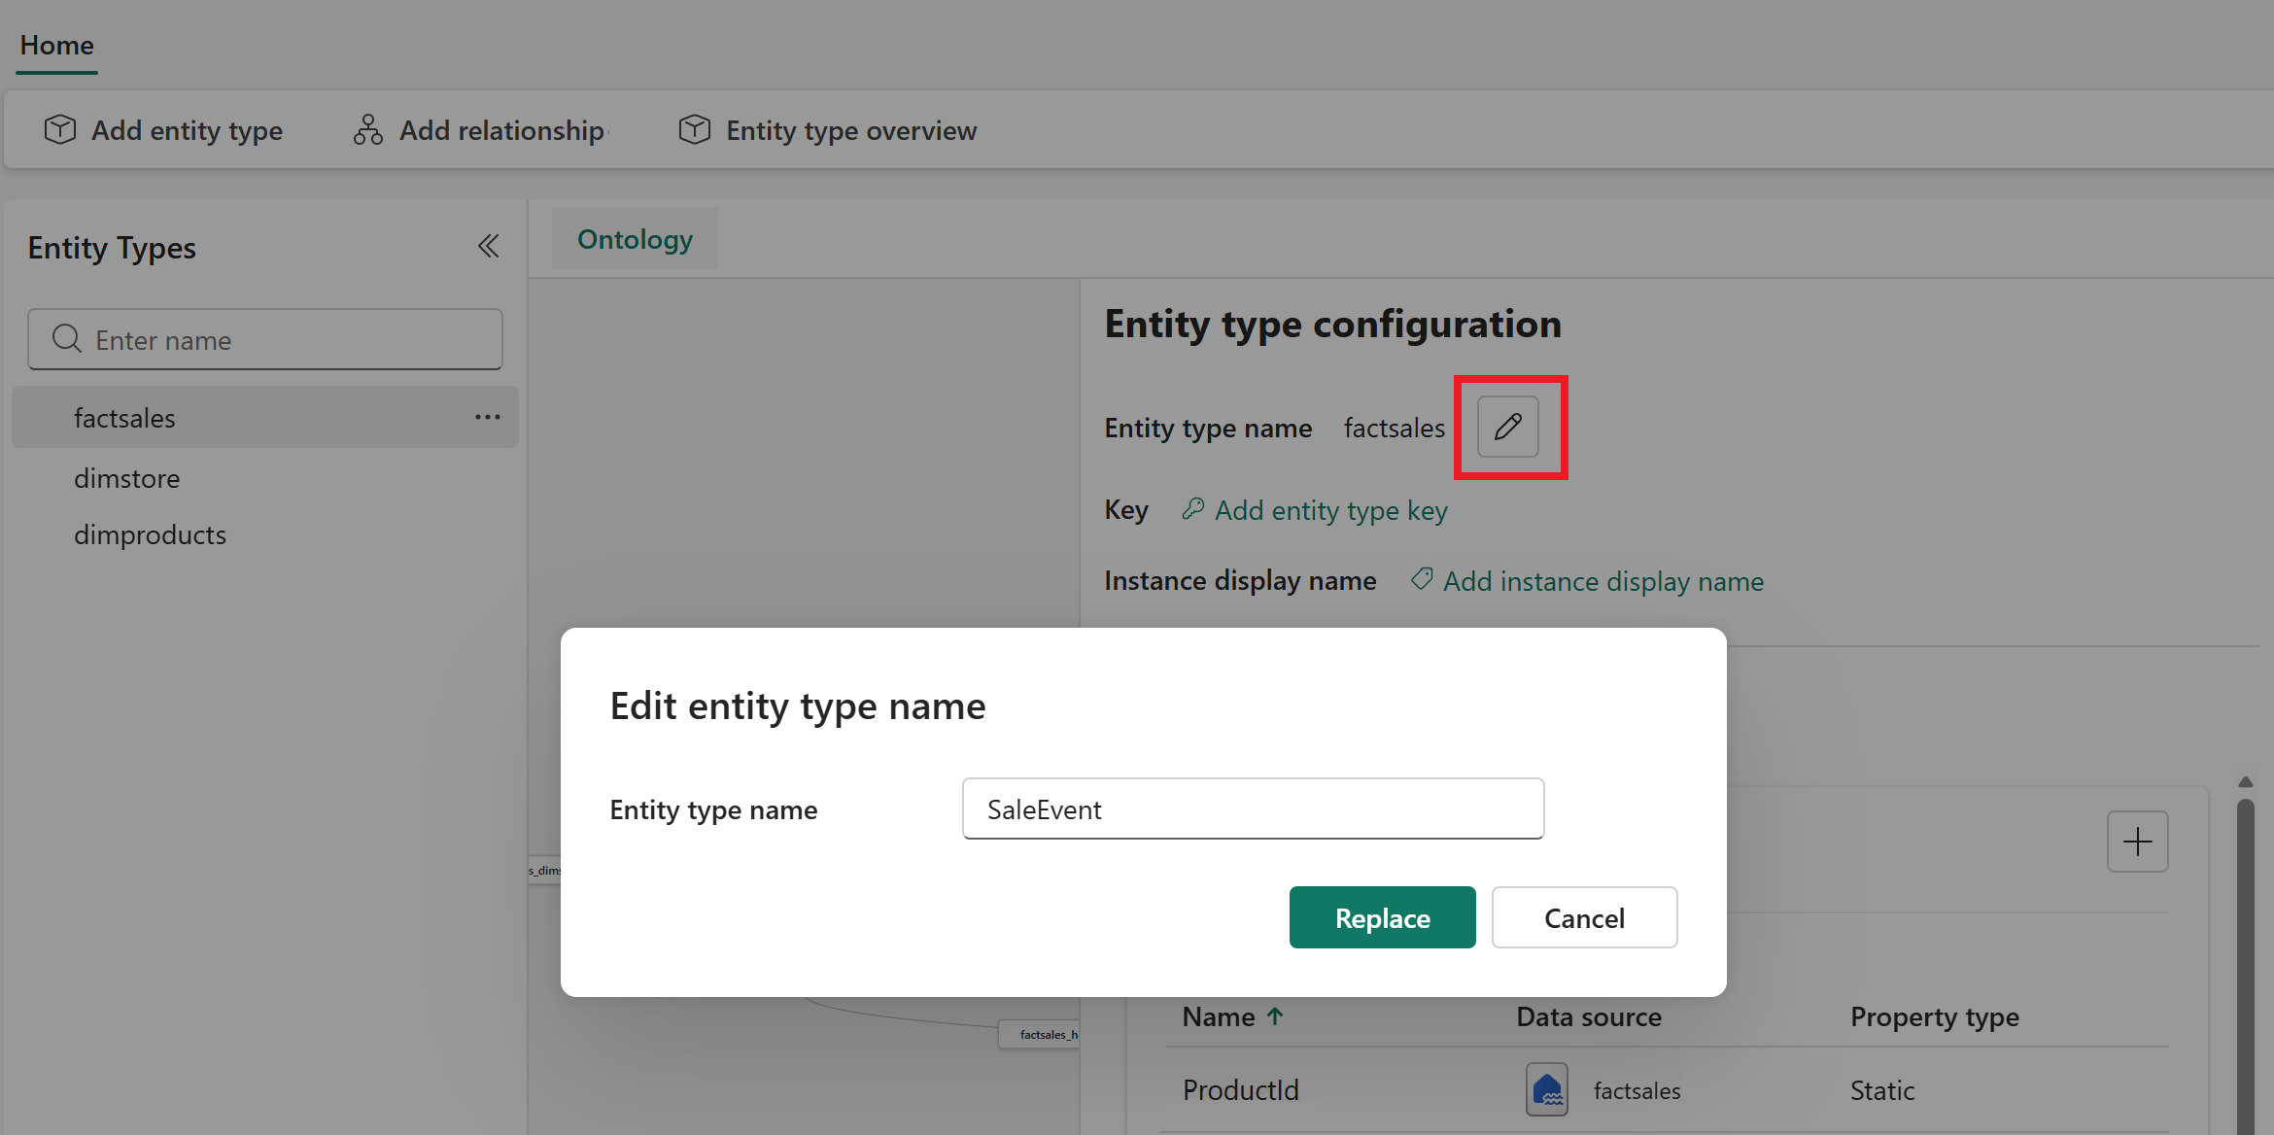Select the Ontology tab
The width and height of the screenshot is (2274, 1135).
(634, 238)
